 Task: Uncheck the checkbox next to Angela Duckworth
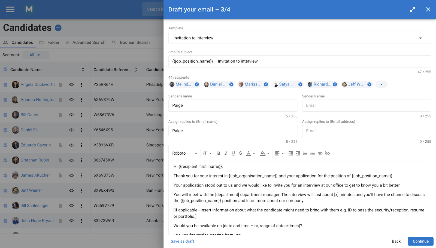click(x=5, y=84)
